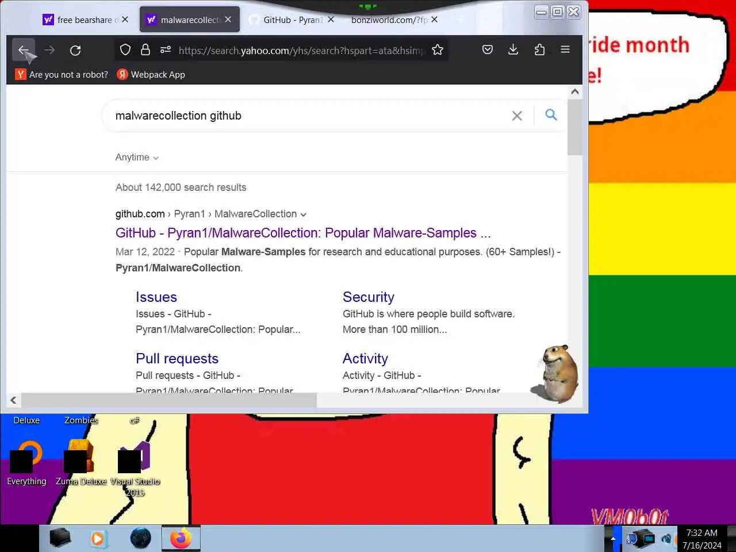Image resolution: width=736 pixels, height=552 pixels.
Task: Launch the media player taskbar icon
Action: coord(99,538)
